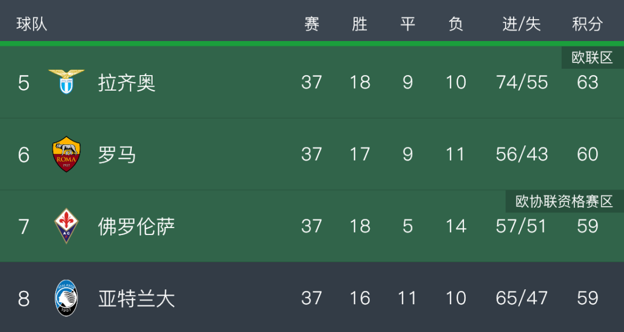Screen dimensions: 624x332
Task: Click the AS Roma wolf crest
Action: [x=66, y=154]
